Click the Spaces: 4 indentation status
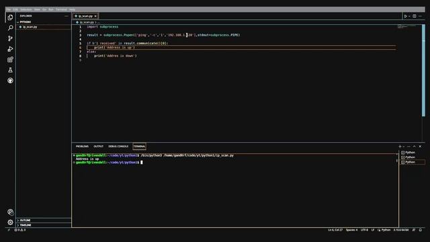The image size is (430, 242). [x=351, y=230]
